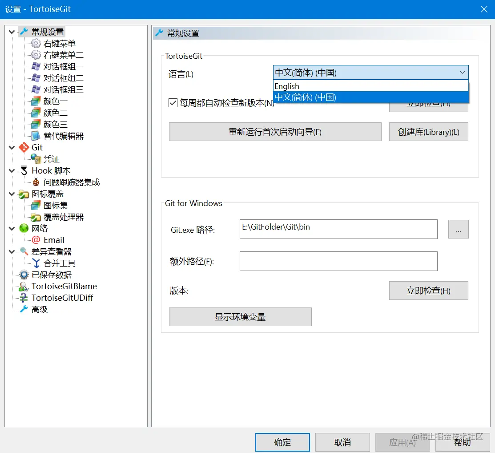Click the 网络 globe icon
This screenshot has height=453, width=495.
pyautogui.click(x=23, y=228)
